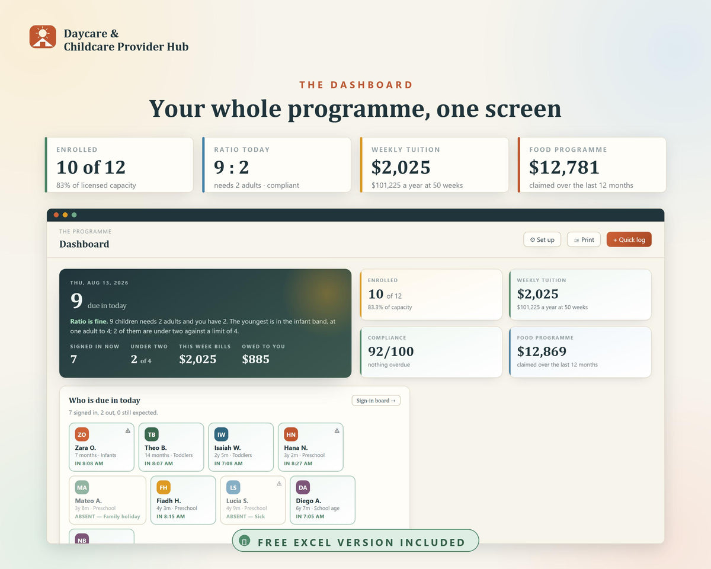Click Fiadh H.'s FH avatar badge

click(x=164, y=487)
